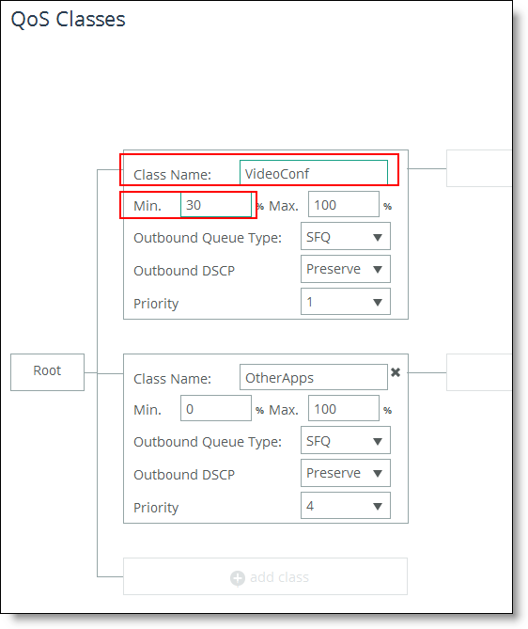Select the Root node box
This screenshot has width=528, height=629.
pyautogui.click(x=47, y=372)
